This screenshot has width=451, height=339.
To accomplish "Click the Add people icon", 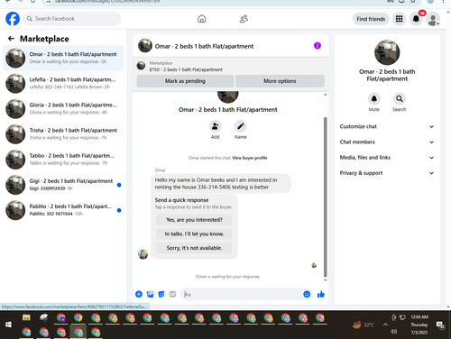I will (215, 126).
